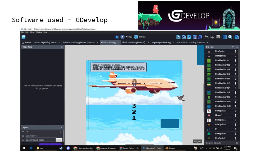Image resolution: width=268 pixels, height=151 pixels.
Task: Open the File menu
Action: [23, 32]
